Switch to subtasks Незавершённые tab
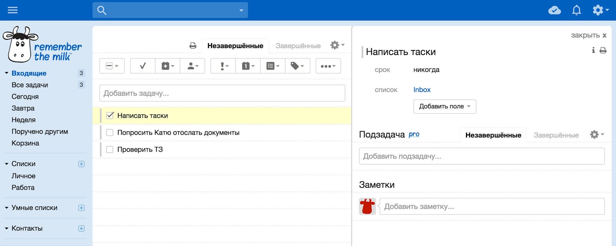Screen dimensions: 616x246 coord(493,135)
